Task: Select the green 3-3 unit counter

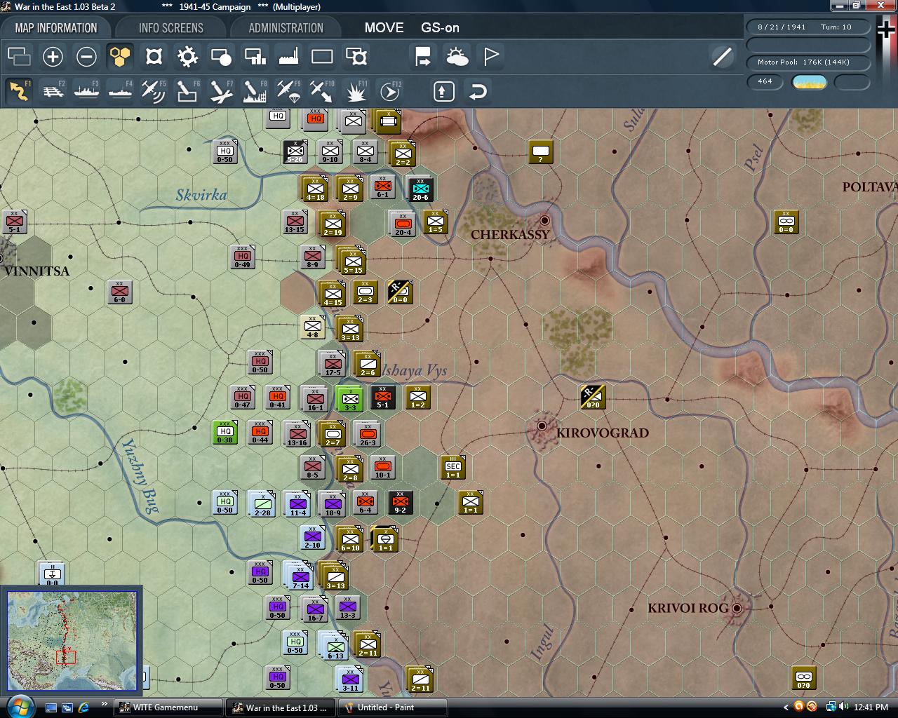Action: coord(350,398)
